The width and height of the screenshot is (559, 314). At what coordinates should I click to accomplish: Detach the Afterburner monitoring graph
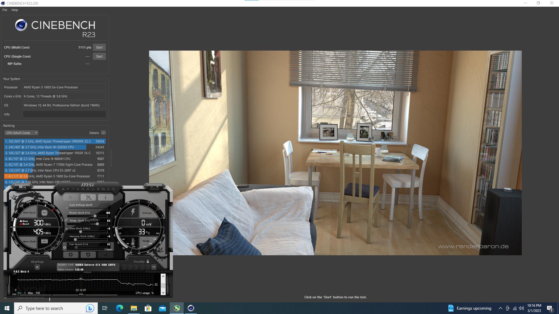(x=87, y=272)
